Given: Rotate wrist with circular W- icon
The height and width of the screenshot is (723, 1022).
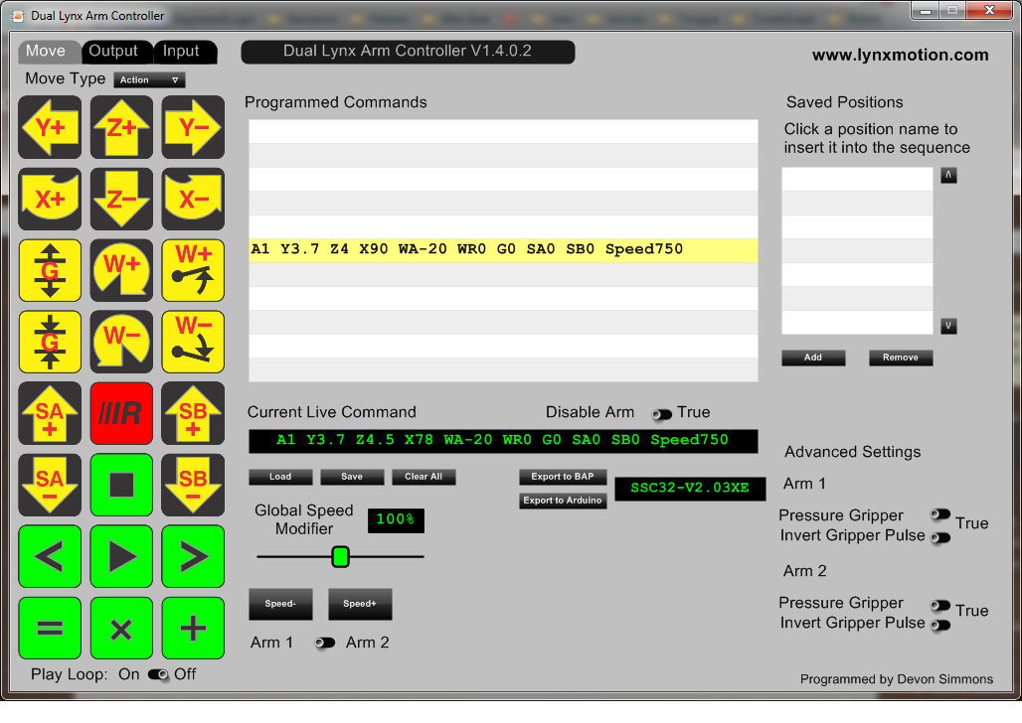Looking at the screenshot, I should coord(121,342).
